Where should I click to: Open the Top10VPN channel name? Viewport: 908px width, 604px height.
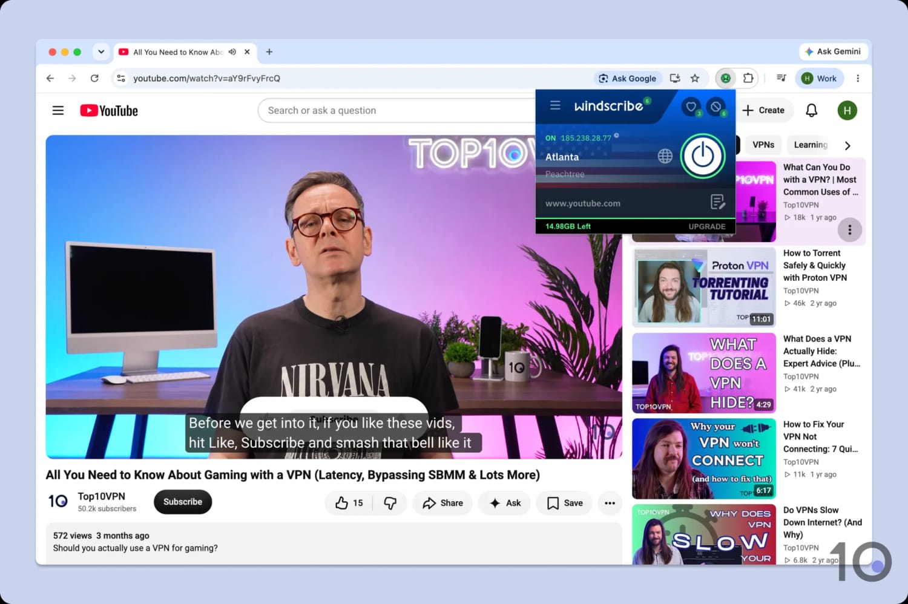pos(101,496)
